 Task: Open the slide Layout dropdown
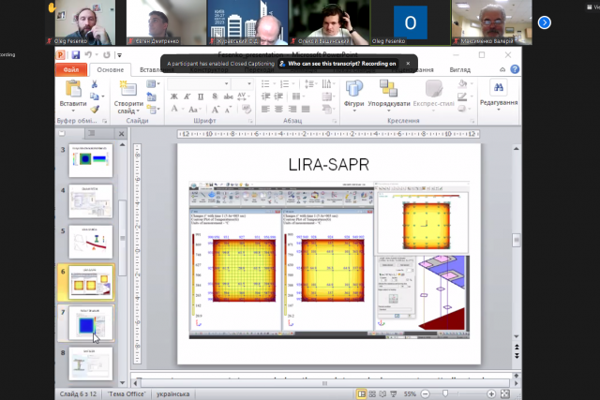[x=153, y=83]
